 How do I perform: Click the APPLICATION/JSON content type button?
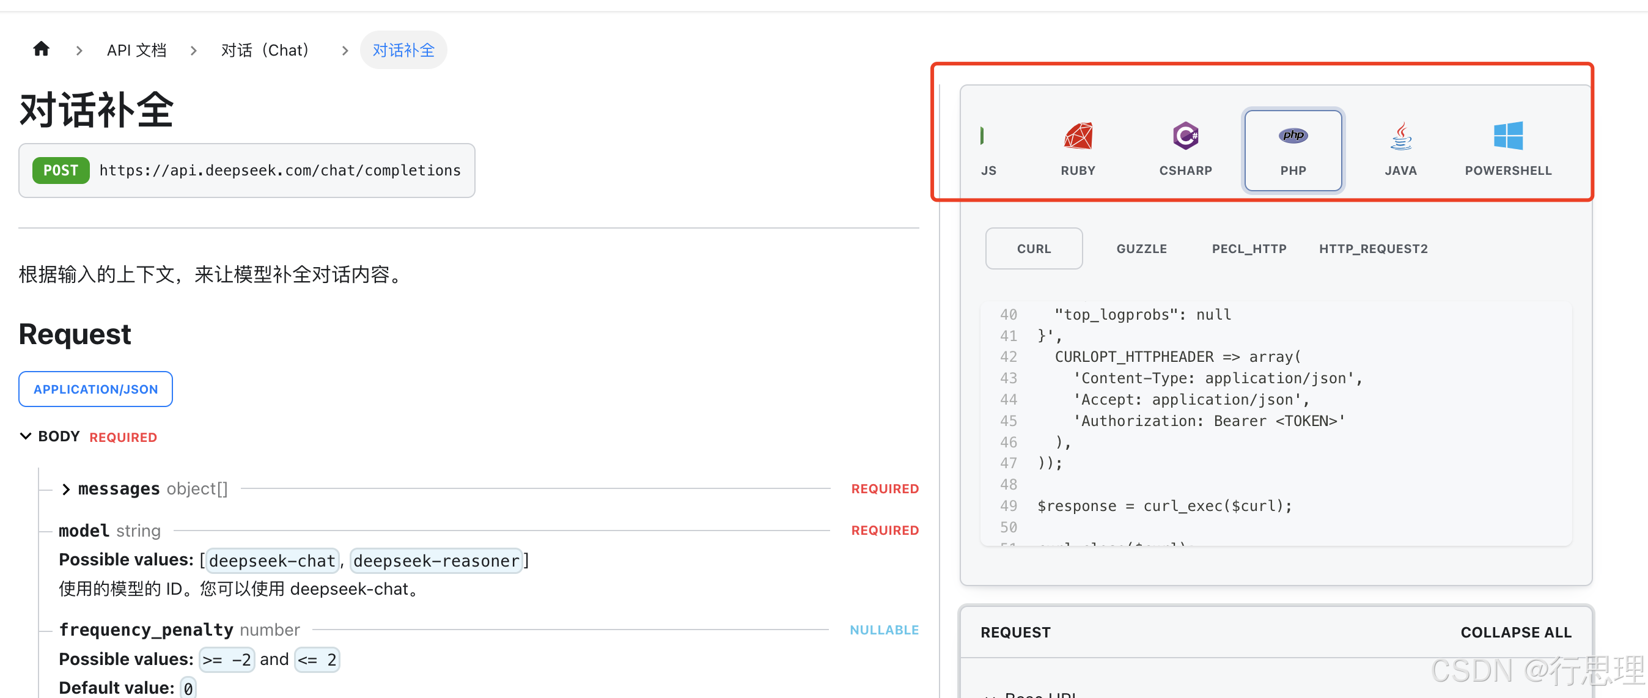pos(95,389)
